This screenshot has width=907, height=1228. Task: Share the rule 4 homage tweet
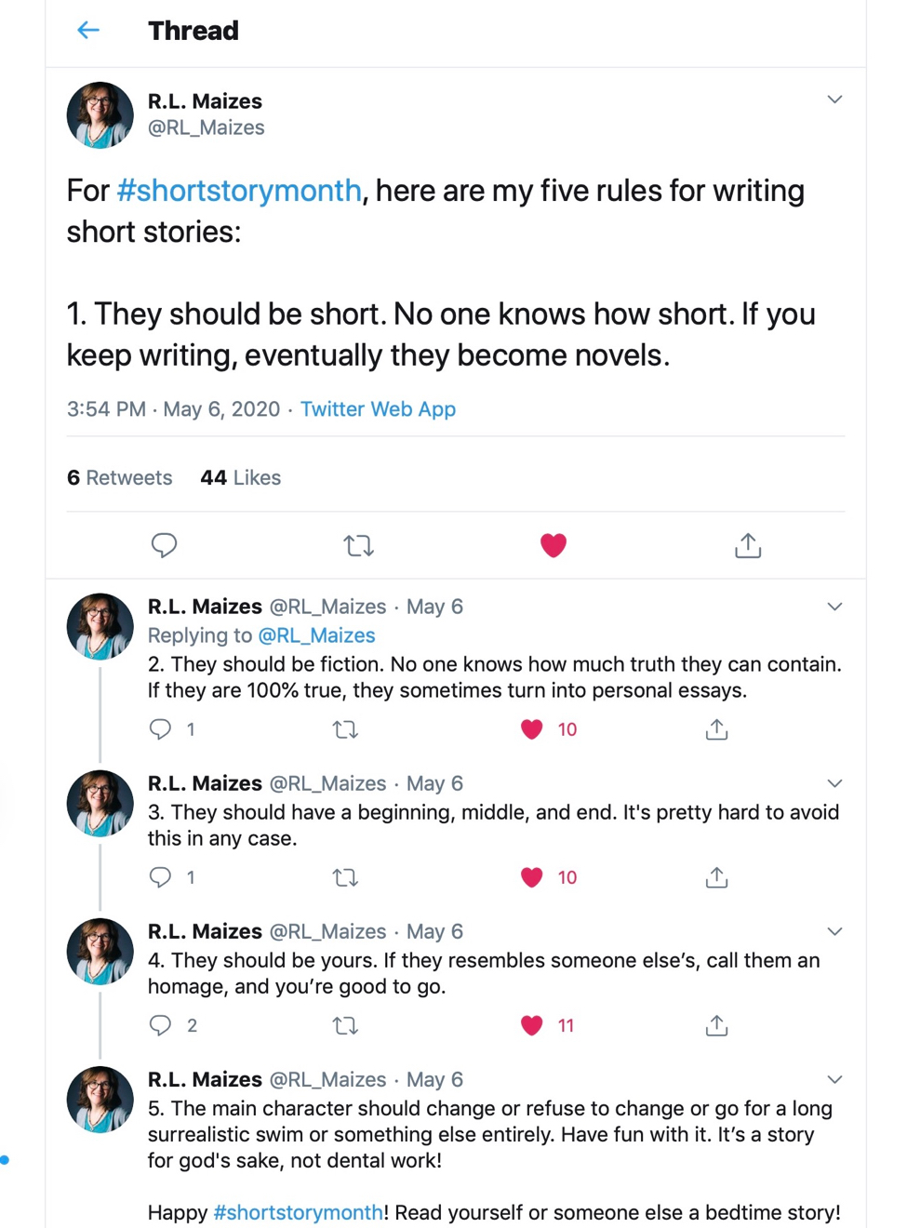point(716,1025)
